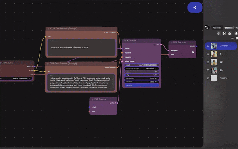This screenshot has height=149, width=238.
Task: Click the sparkle generate button
Action: (x=195, y=8)
